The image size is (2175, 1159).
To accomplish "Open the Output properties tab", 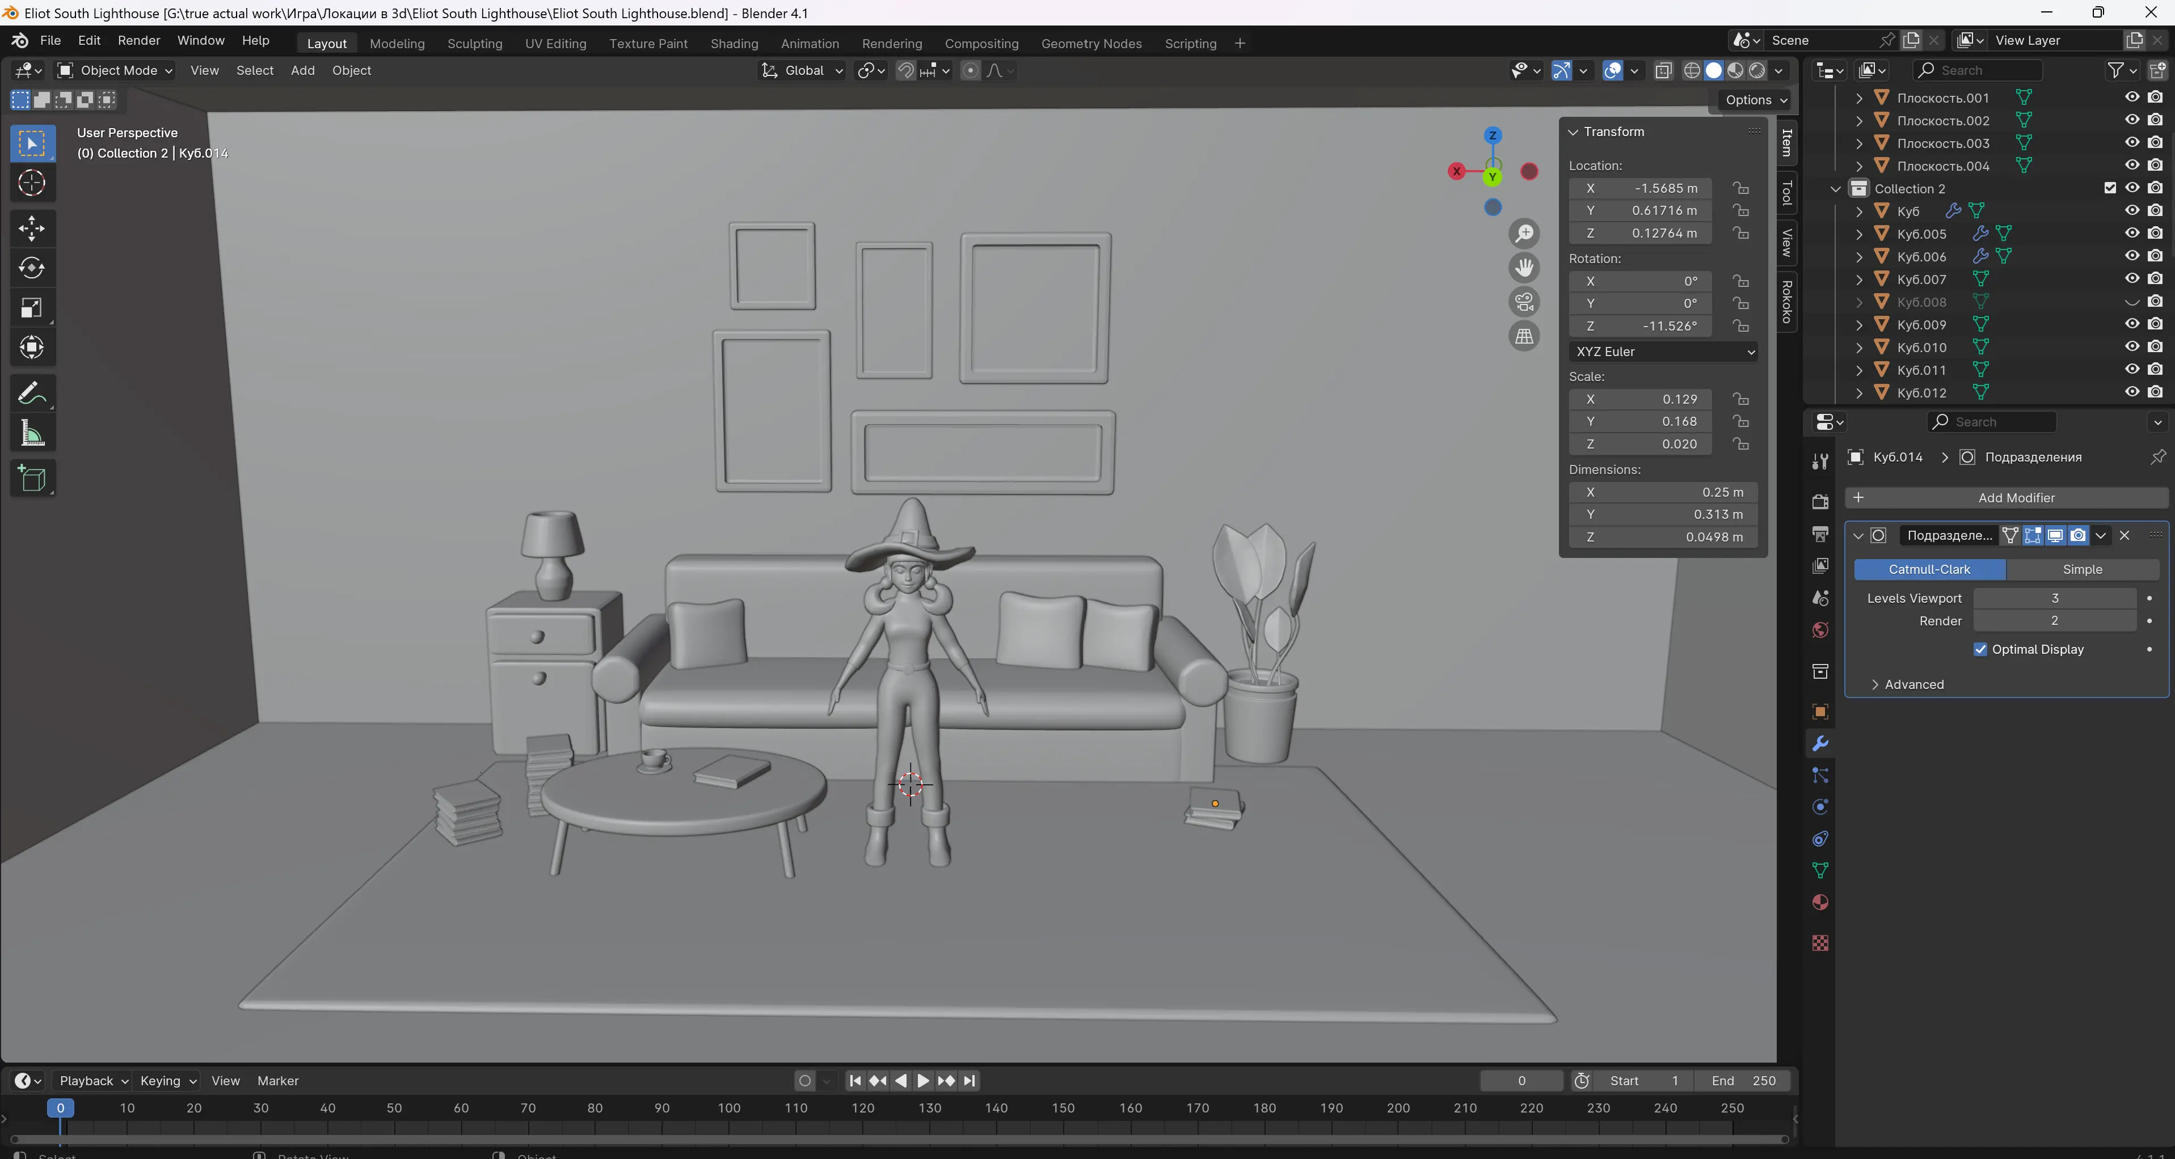I will [1820, 534].
